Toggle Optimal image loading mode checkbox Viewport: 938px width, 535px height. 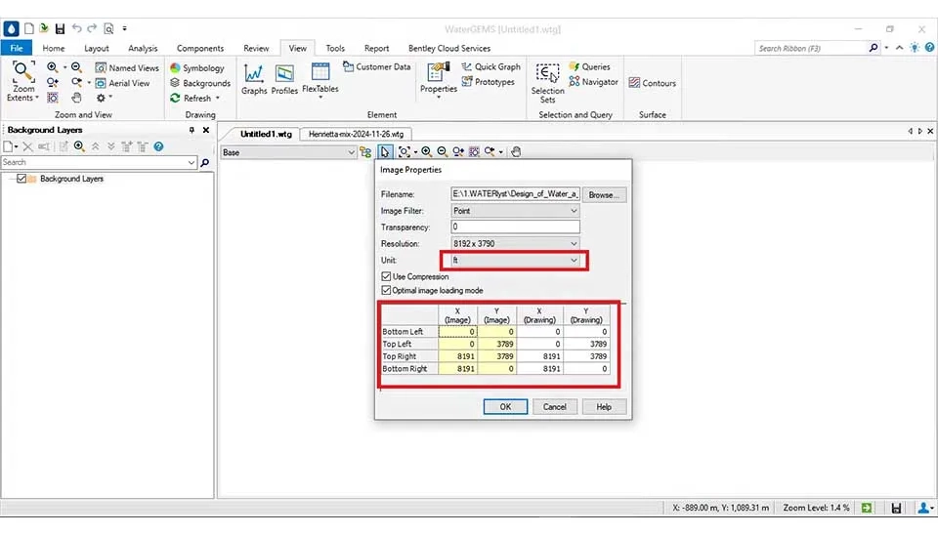[386, 290]
